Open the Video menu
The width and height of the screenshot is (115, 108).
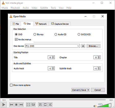[34, 8]
